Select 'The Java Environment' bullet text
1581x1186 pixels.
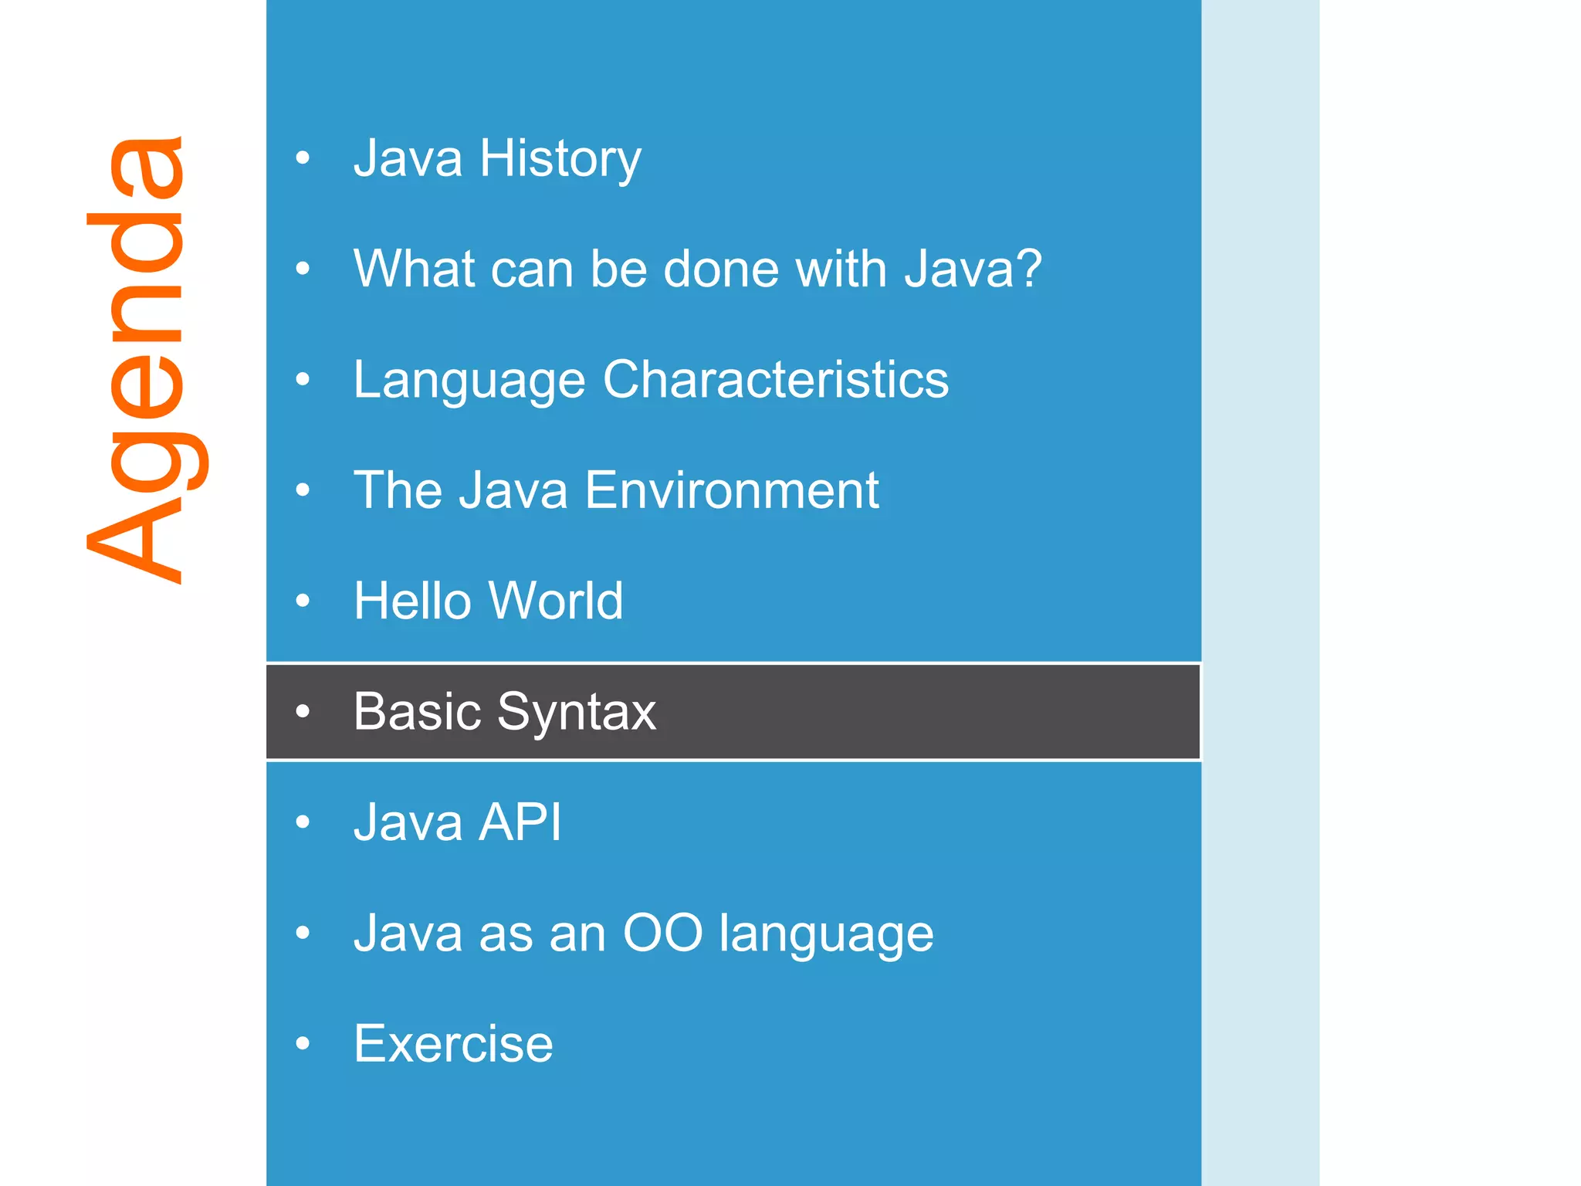tap(616, 490)
